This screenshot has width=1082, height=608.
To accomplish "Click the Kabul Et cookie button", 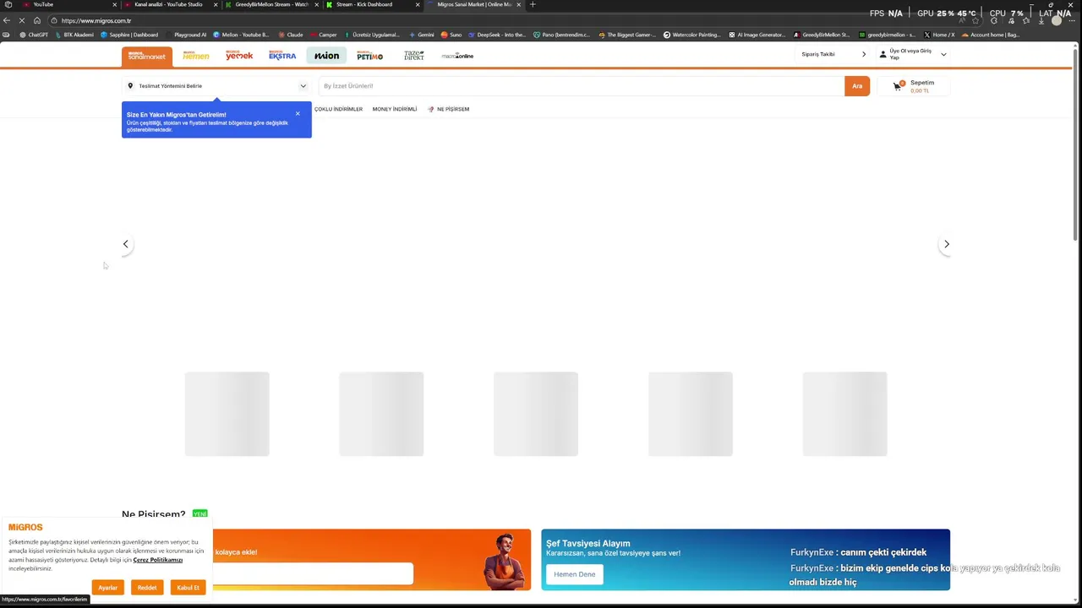I will [x=188, y=587].
